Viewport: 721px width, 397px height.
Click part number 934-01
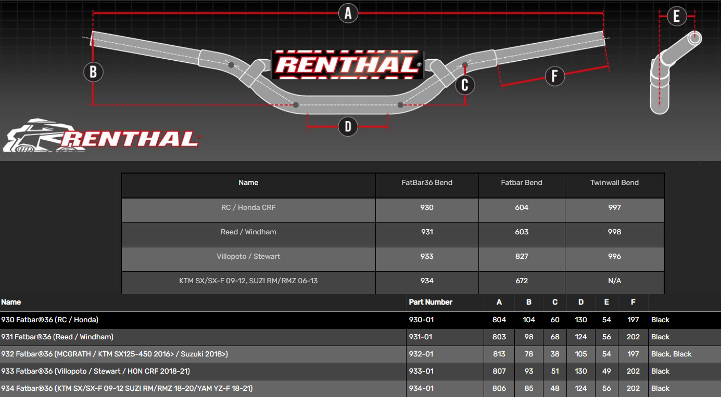(421, 388)
